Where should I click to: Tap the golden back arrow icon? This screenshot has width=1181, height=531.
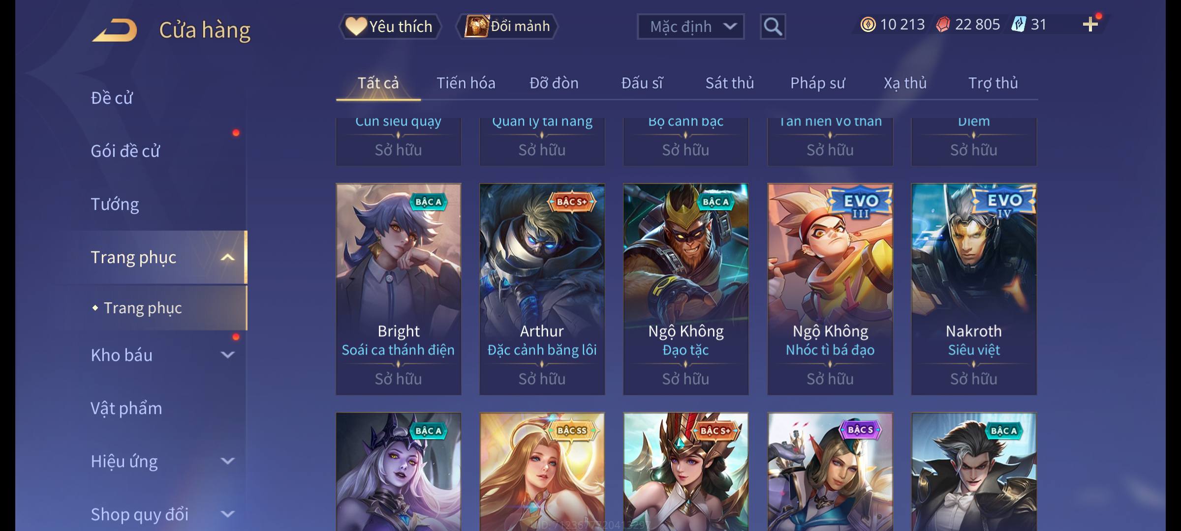(x=114, y=30)
